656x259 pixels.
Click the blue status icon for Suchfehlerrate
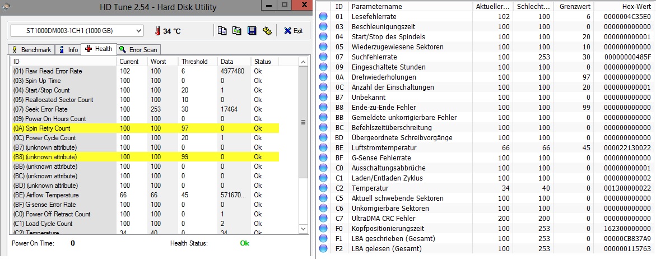click(323, 57)
